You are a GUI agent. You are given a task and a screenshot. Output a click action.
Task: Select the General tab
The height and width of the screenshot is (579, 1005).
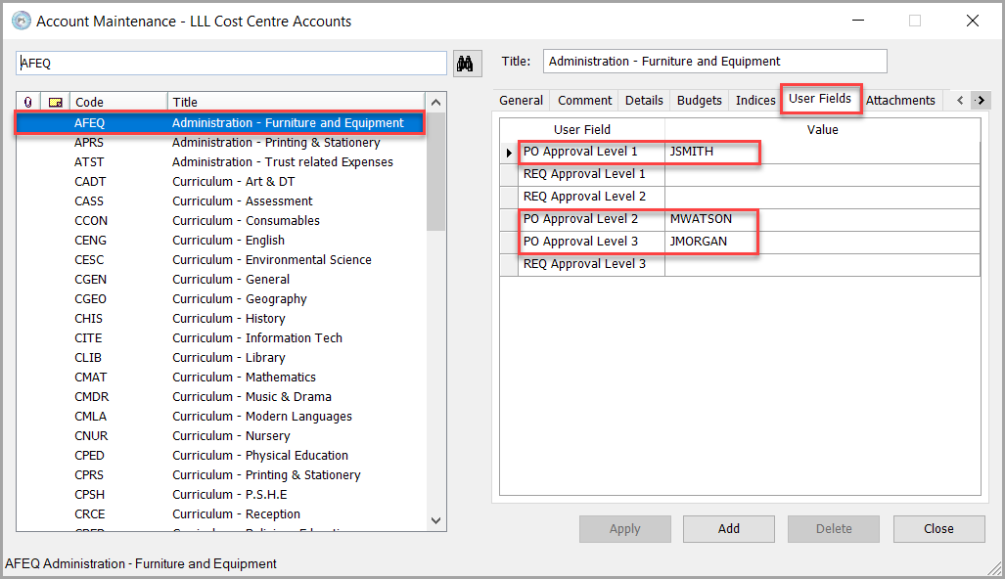coord(521,100)
